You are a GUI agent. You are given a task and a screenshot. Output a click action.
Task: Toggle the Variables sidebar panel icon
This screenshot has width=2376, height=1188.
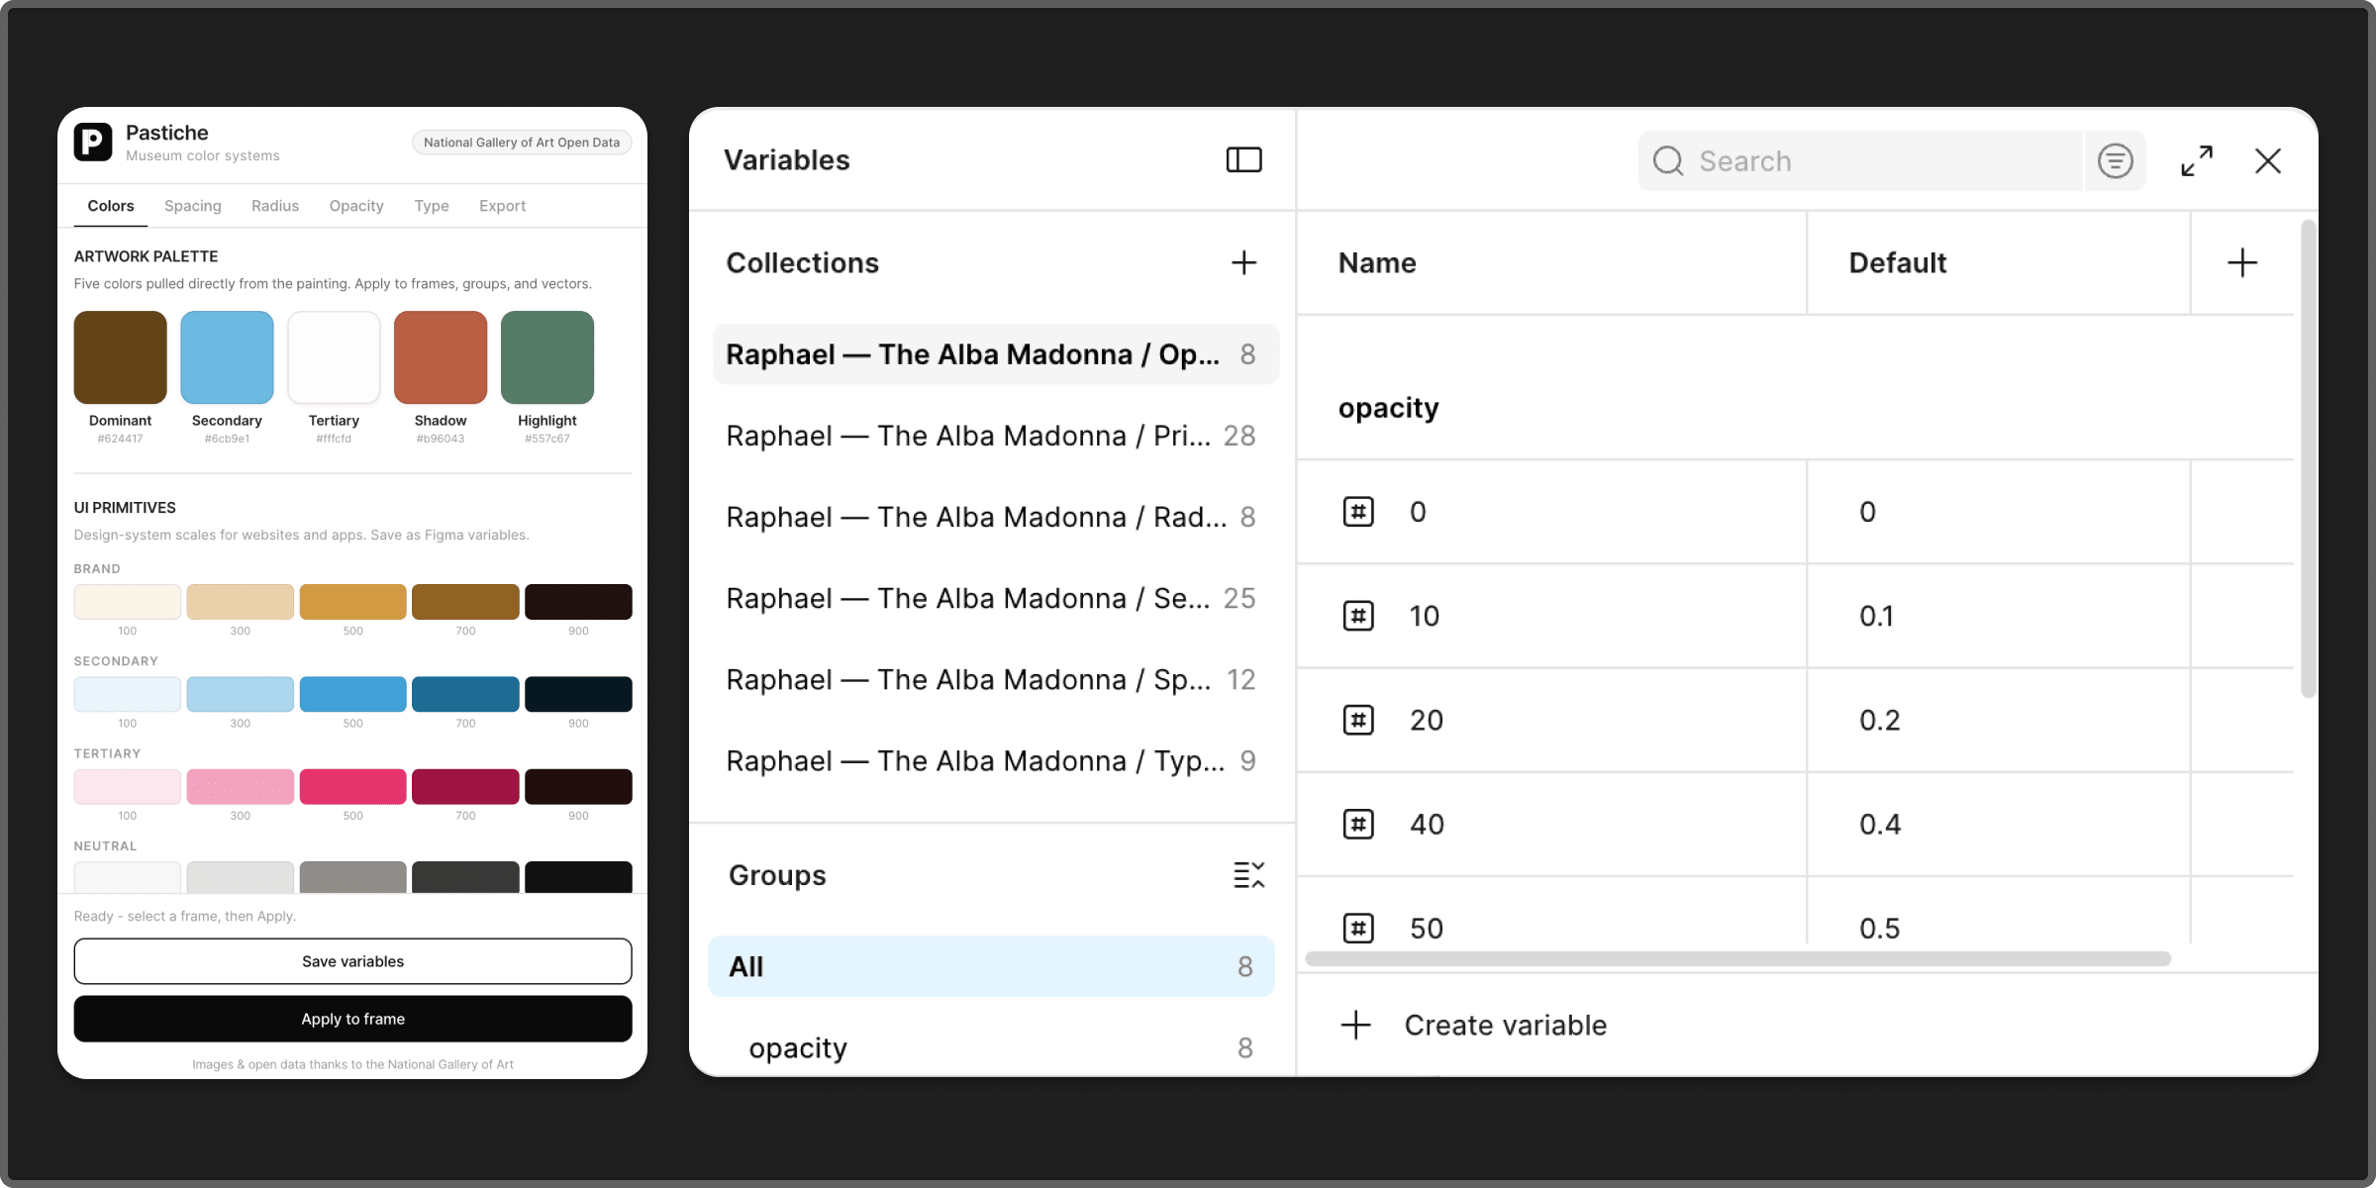pos(1243,160)
